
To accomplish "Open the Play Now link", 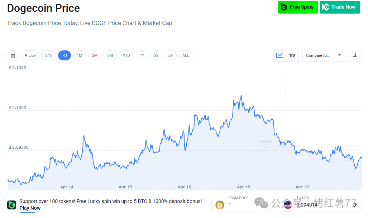I will tap(30, 208).
